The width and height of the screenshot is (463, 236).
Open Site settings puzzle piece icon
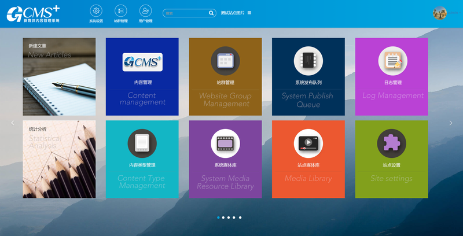click(392, 143)
